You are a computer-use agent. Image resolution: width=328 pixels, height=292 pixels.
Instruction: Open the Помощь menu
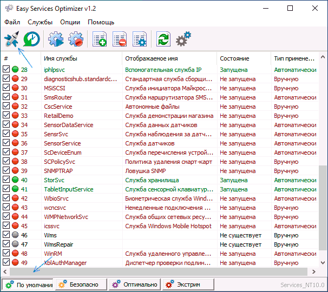pos(101,22)
